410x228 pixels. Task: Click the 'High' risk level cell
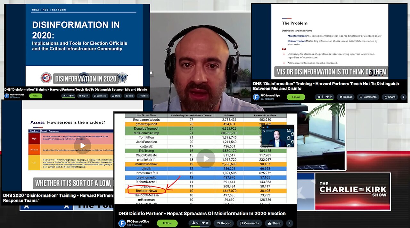34,138
